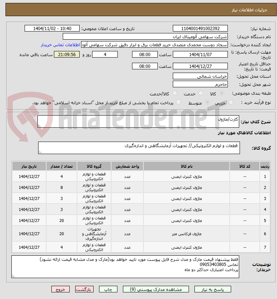Select the کالا/خدمت radio button
The height and width of the screenshot is (299, 277).
pyautogui.click(x=175, y=93)
